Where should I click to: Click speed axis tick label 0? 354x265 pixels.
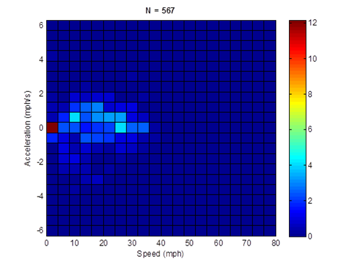tap(46, 243)
